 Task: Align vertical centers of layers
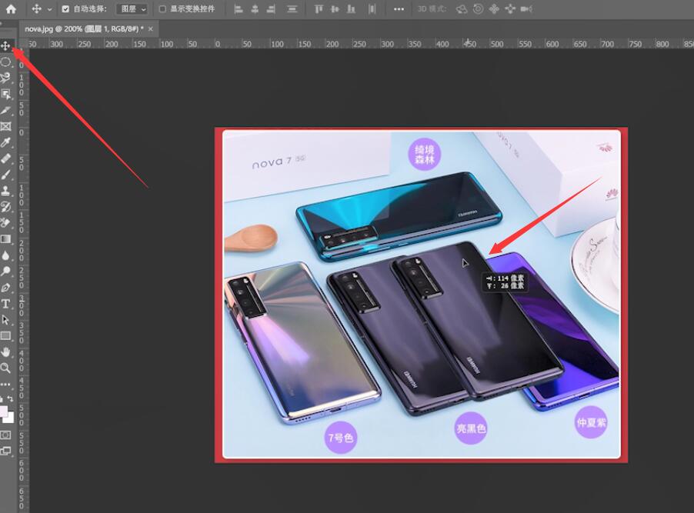point(335,9)
